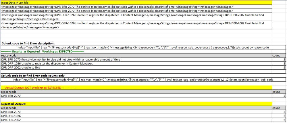Image resolution: width=287 pixels, height=123 pixels.
Task: Click the reasoncode header in the Expected Output table
Action: 9,108
